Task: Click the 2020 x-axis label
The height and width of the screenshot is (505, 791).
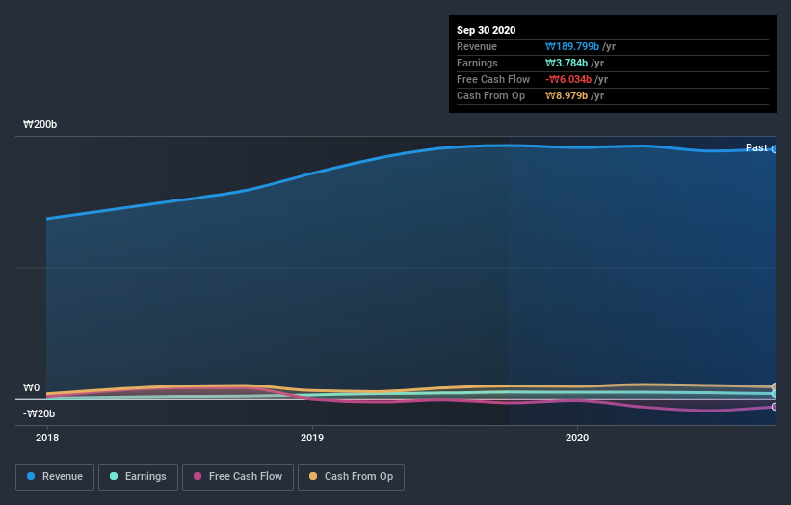Action: pyautogui.click(x=577, y=438)
